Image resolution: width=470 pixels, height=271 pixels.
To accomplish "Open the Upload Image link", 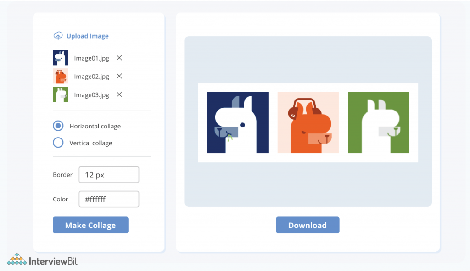I will (x=87, y=36).
